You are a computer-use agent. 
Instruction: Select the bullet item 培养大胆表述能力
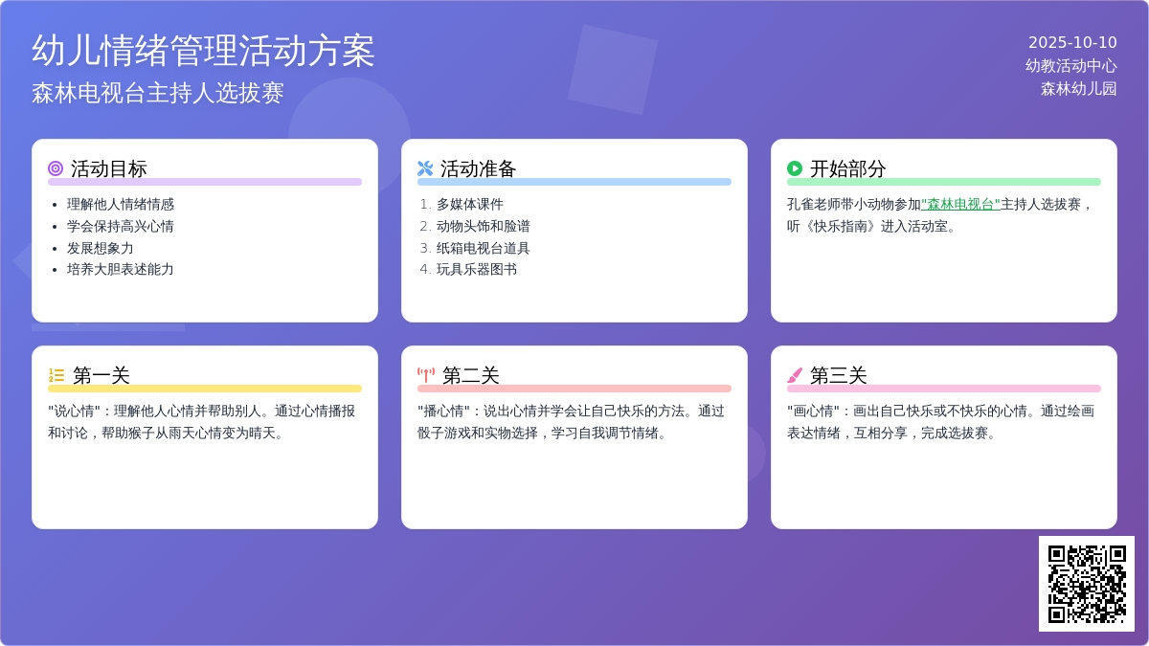point(121,269)
